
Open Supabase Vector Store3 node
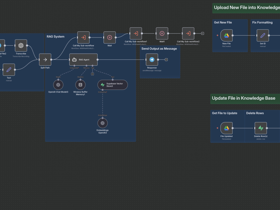[x=113, y=85]
